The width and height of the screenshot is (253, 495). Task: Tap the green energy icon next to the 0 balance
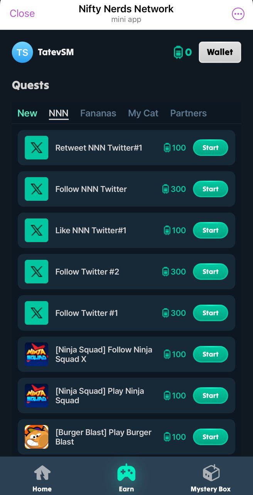click(x=178, y=52)
